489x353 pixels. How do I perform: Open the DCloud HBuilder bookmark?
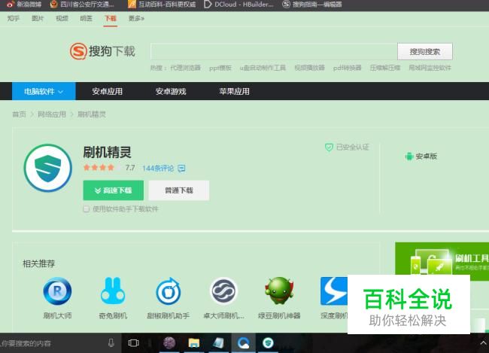[x=238, y=4]
